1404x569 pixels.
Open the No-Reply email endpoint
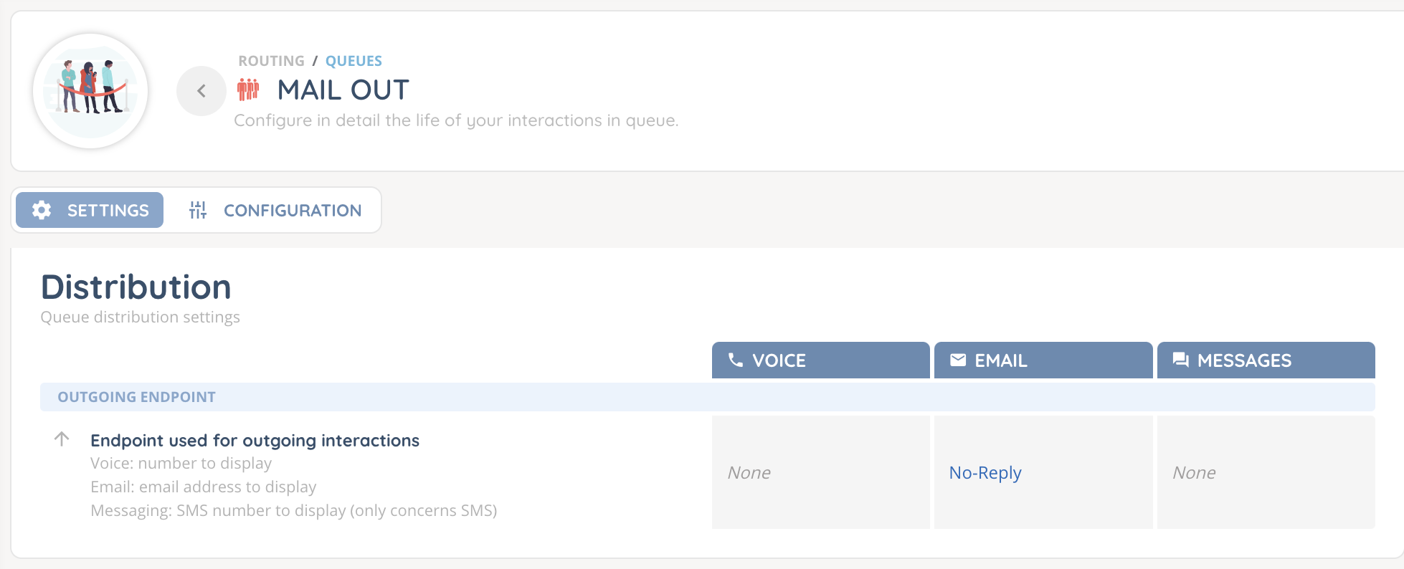coord(985,473)
